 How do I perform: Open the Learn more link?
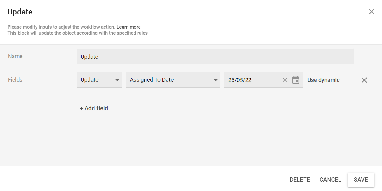128,27
